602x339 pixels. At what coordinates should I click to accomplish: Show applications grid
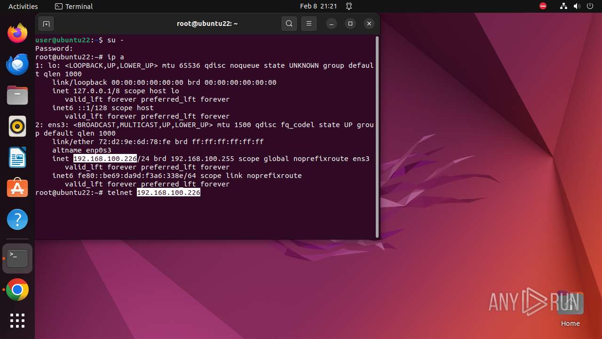17,321
